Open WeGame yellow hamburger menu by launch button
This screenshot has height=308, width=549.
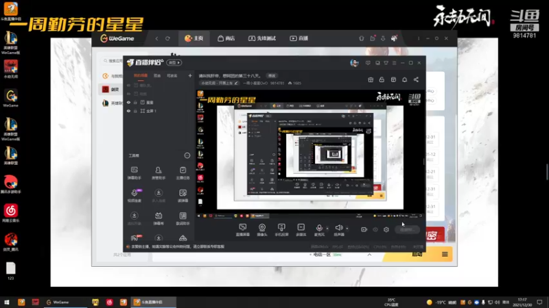coord(445,254)
